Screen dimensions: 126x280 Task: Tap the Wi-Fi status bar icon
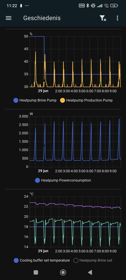[x=106, y=6]
